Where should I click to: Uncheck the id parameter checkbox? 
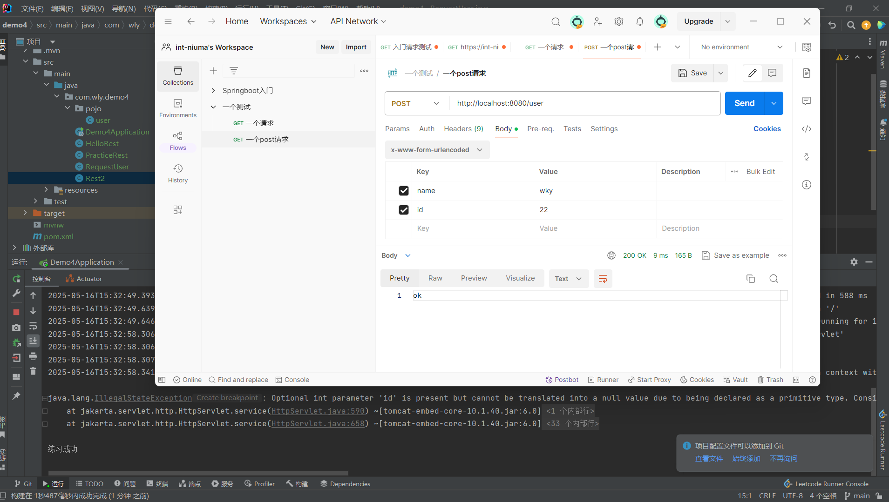pyautogui.click(x=404, y=210)
